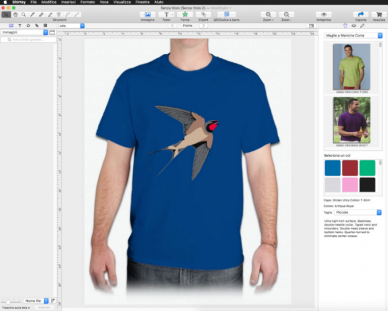This screenshot has width=388, height=311.
Task: Open the layers inspector tab
Action: click(354, 26)
